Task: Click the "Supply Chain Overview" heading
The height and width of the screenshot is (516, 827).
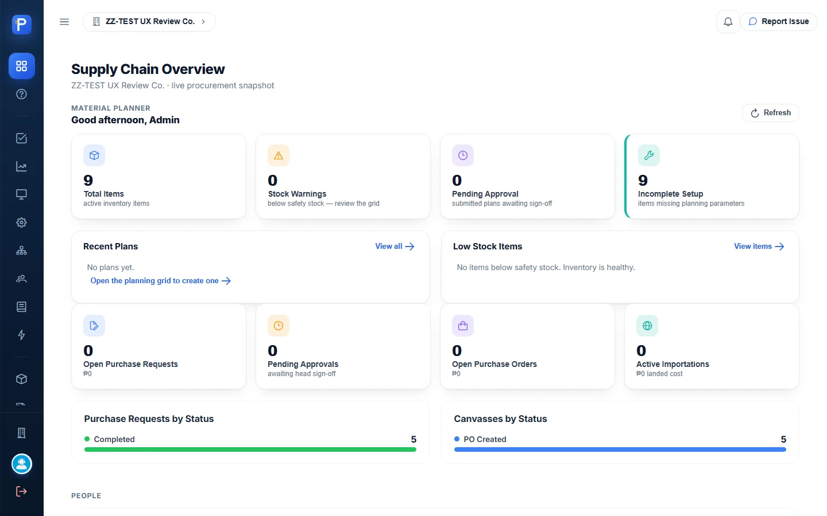Action: [148, 69]
